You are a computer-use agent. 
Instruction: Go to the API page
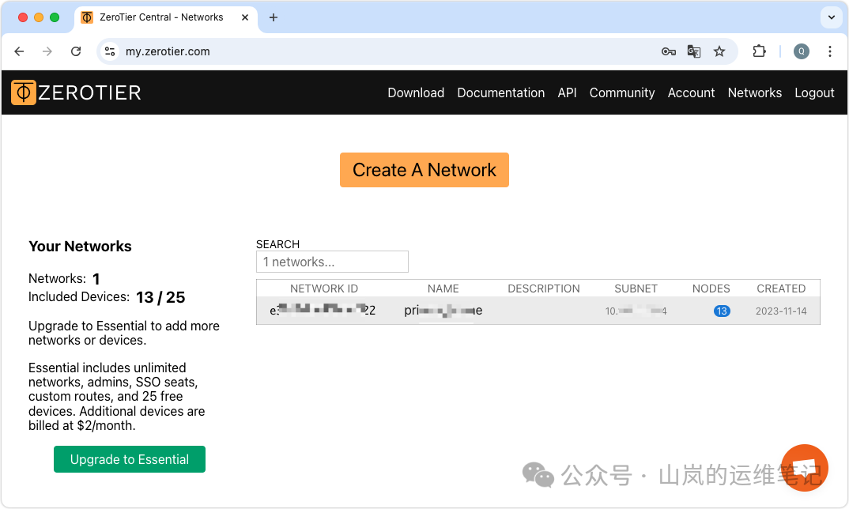click(x=567, y=92)
